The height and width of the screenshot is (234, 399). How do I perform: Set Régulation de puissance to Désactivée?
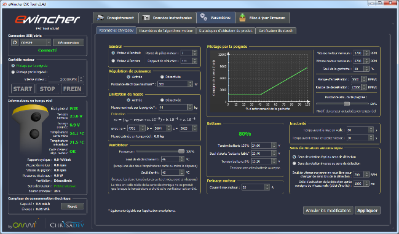click(162, 77)
